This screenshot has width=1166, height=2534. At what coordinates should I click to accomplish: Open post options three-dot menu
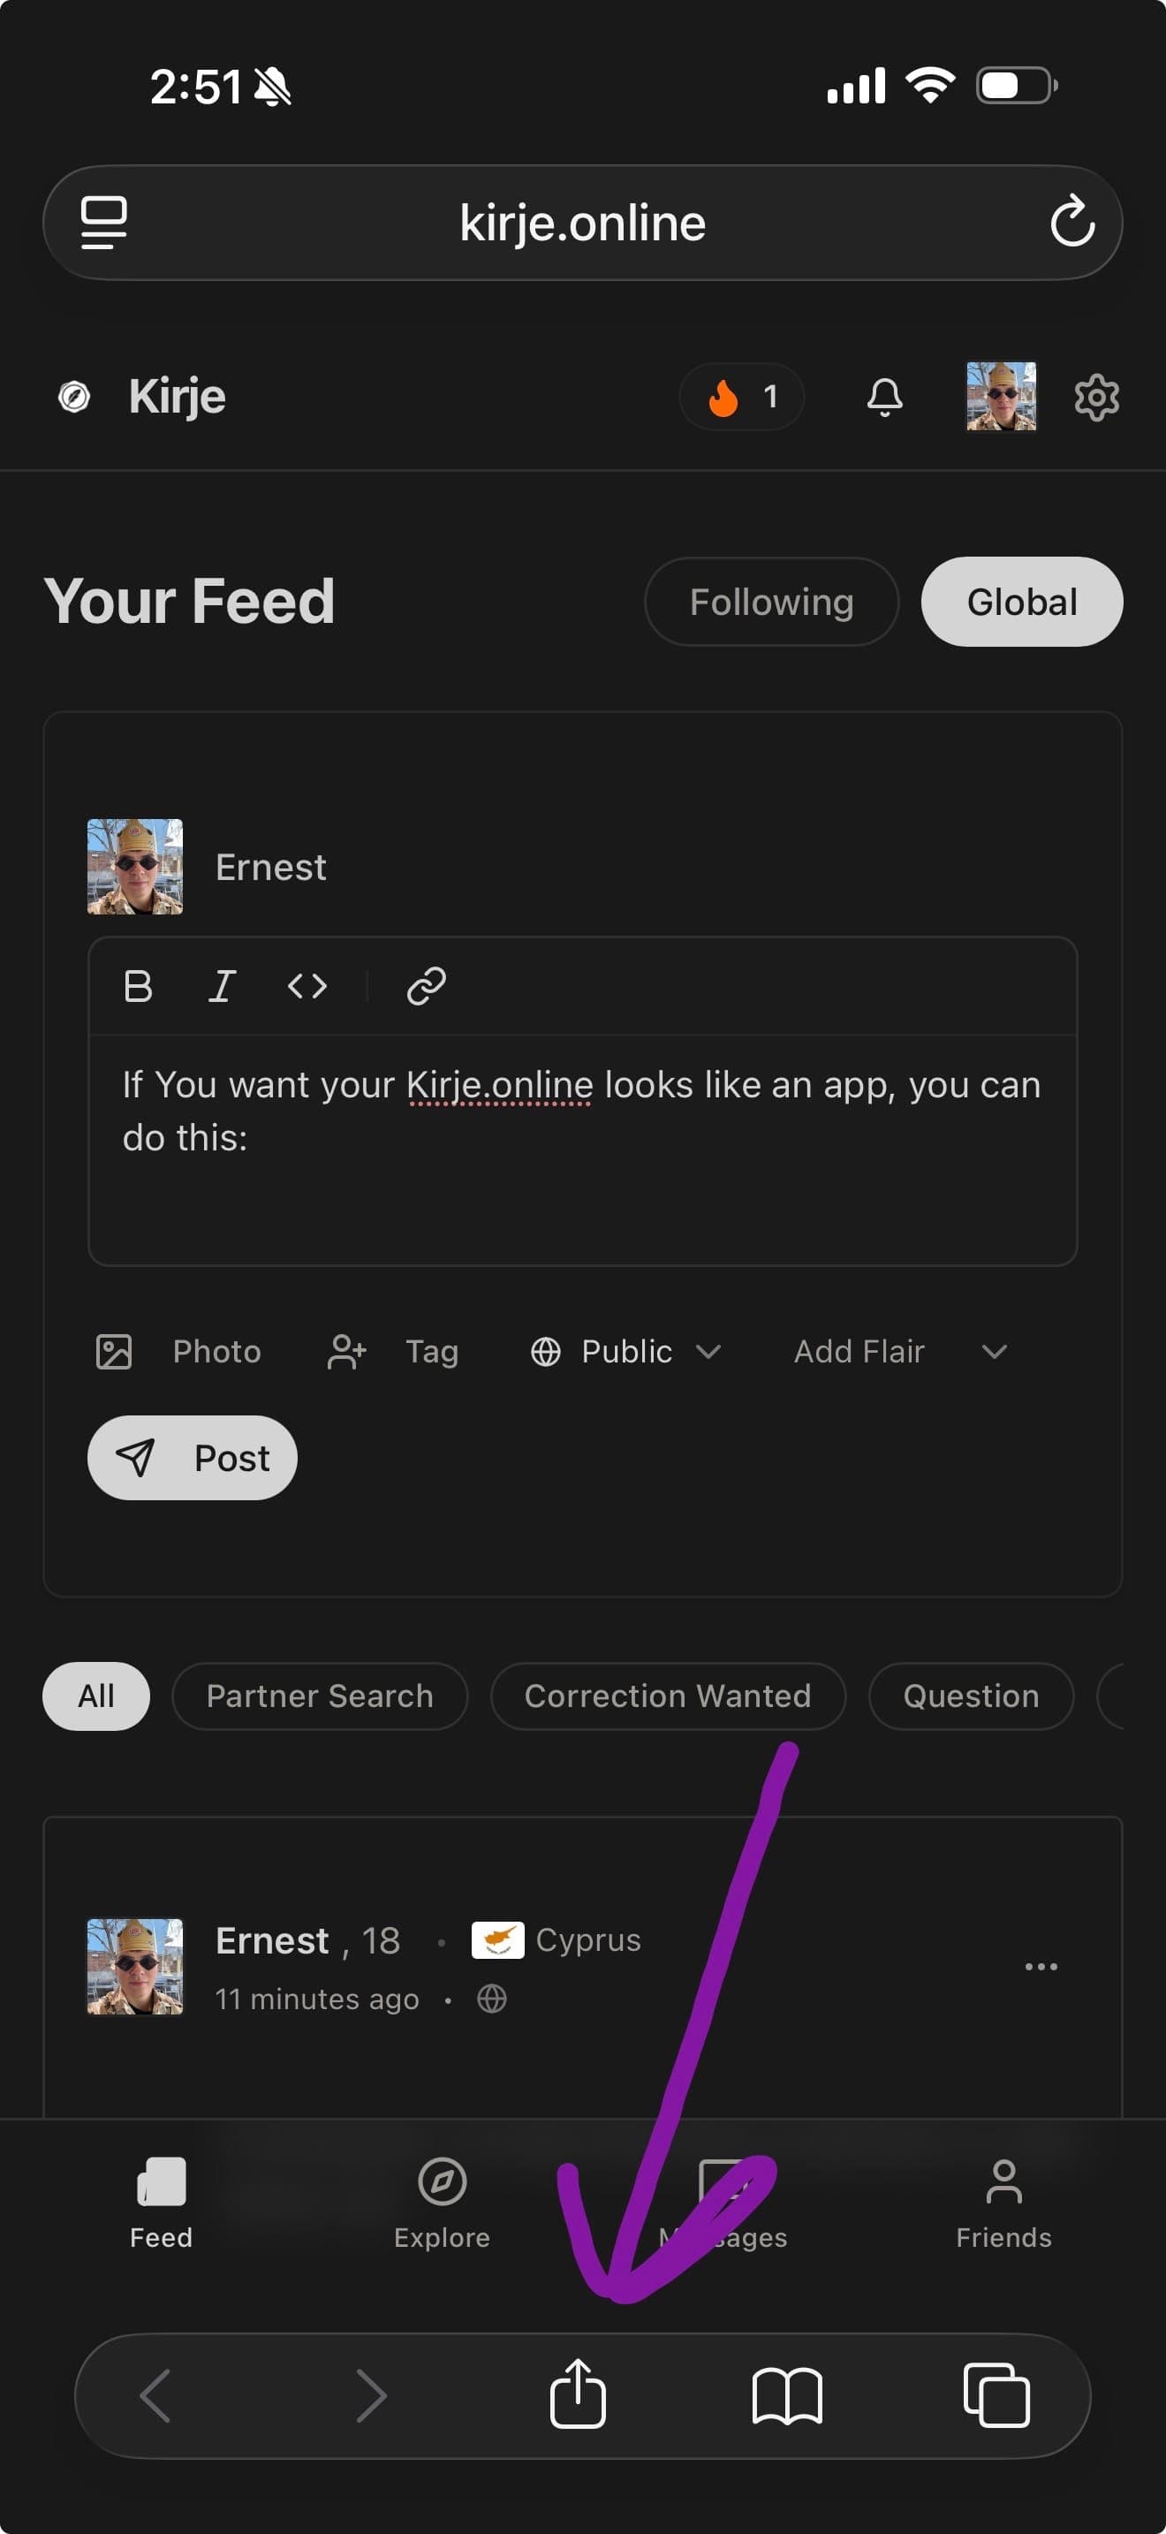tap(1041, 1967)
